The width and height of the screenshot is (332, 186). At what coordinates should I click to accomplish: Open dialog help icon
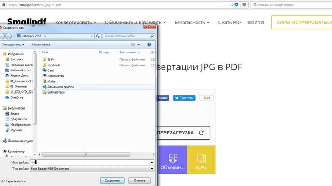pos(149,45)
